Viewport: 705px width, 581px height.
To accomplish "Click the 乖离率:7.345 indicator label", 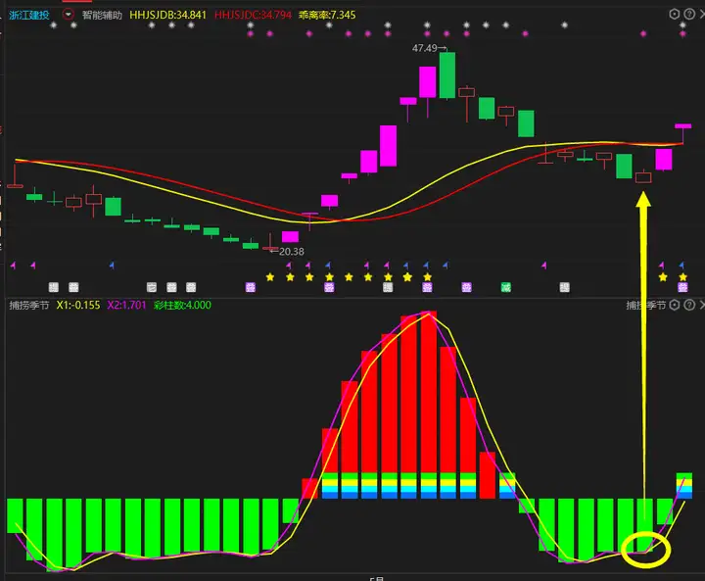I will (x=328, y=16).
